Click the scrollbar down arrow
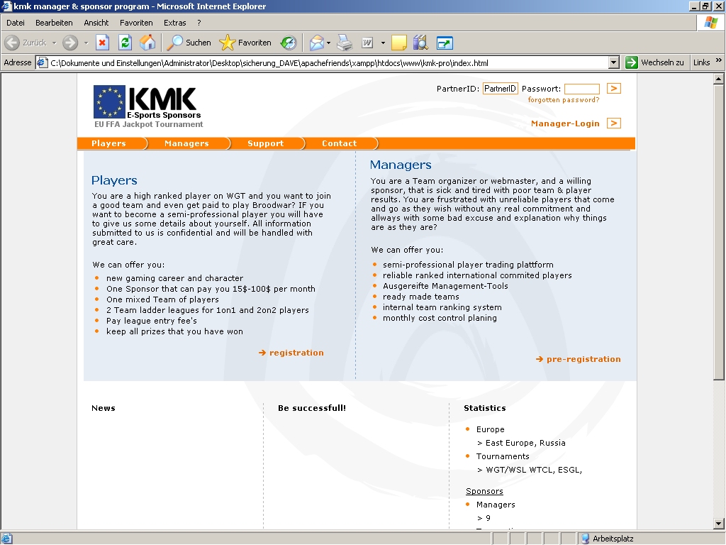 719,524
